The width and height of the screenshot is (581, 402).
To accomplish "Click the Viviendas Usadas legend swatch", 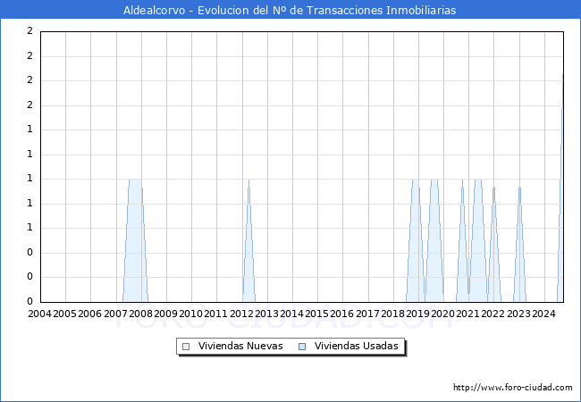I will pyautogui.click(x=302, y=347).
